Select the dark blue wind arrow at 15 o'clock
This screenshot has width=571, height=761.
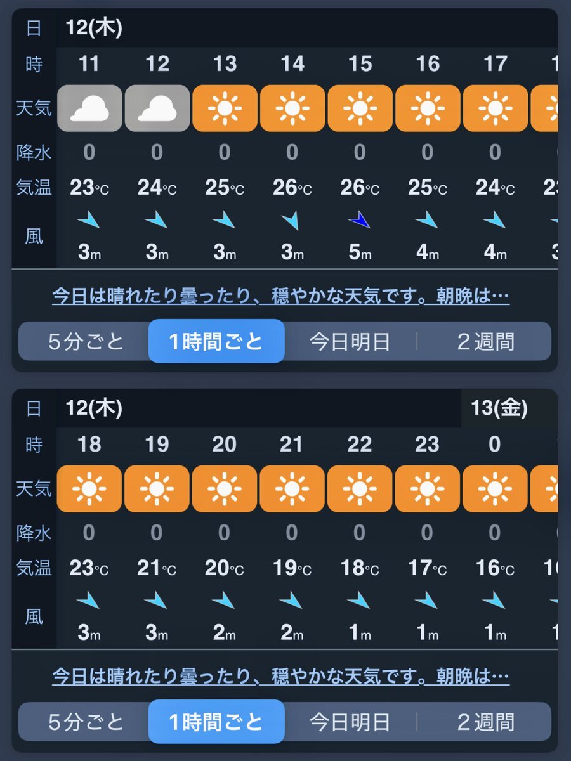pos(360,220)
